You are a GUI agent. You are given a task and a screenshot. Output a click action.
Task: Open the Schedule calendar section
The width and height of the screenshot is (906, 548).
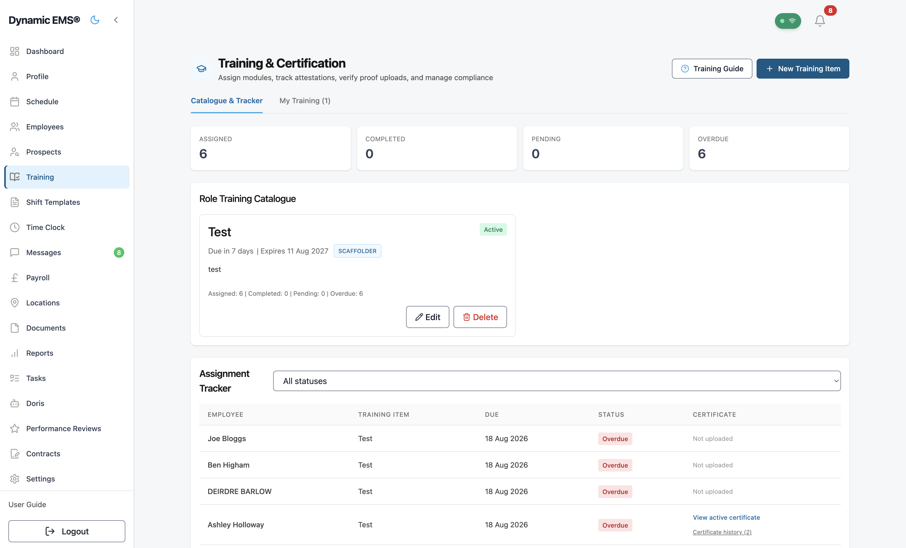tap(67, 102)
